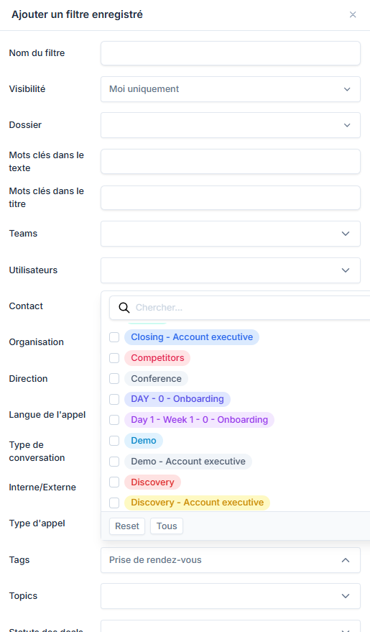Click the Reset button
This screenshot has height=632, width=370.
(x=127, y=526)
